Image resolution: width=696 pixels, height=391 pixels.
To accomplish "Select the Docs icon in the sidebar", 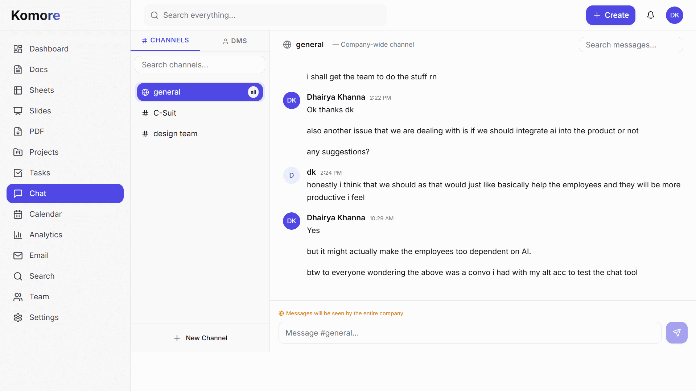I will (18, 69).
